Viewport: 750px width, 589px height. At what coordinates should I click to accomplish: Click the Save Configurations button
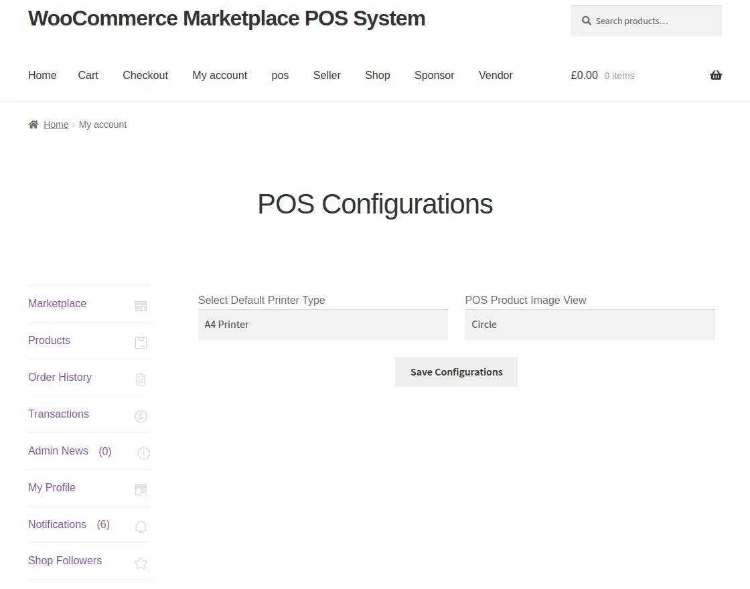[x=456, y=371]
